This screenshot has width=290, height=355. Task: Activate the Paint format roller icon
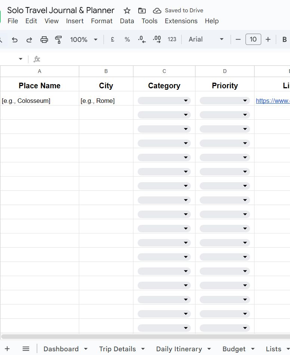(x=58, y=40)
